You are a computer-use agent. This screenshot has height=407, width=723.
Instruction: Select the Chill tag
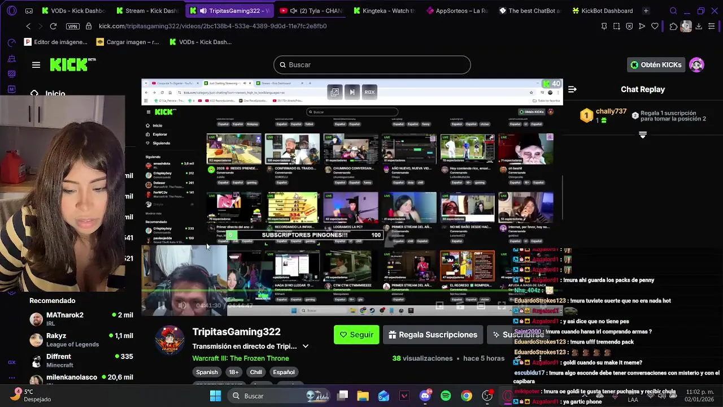click(x=256, y=372)
